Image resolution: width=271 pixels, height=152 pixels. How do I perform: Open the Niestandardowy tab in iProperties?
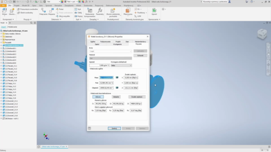click(140, 41)
